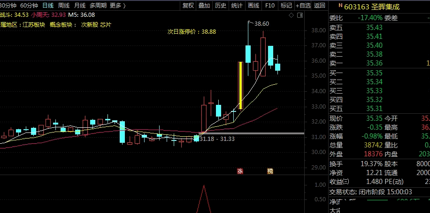Click the red indicator spike in sub-chart
This screenshot has width=430, height=213.
[204, 199]
